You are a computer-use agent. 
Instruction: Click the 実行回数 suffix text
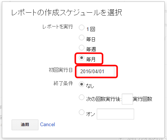(x=143, y=99)
